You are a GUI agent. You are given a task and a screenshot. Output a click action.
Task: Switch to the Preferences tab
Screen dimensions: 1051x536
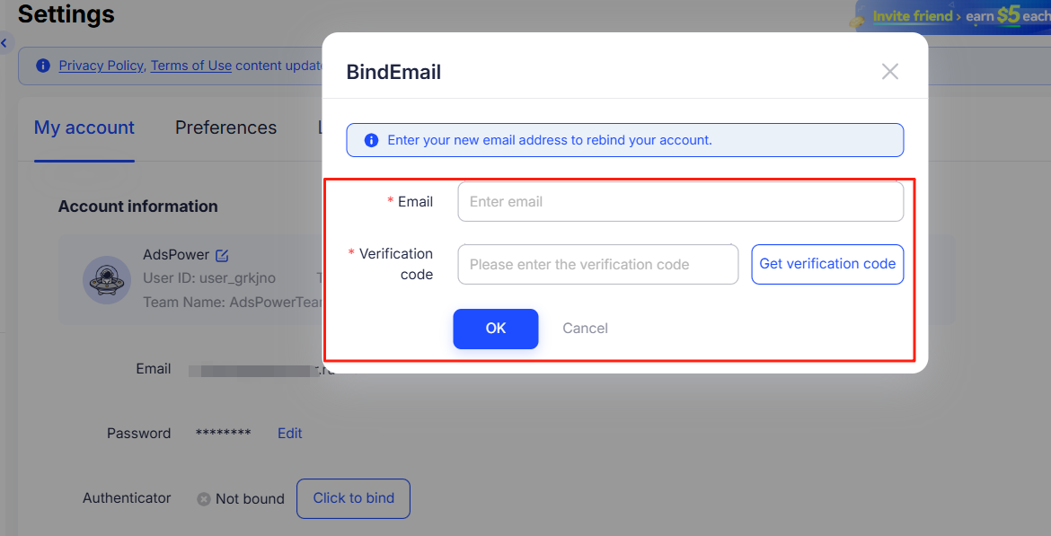coord(225,127)
